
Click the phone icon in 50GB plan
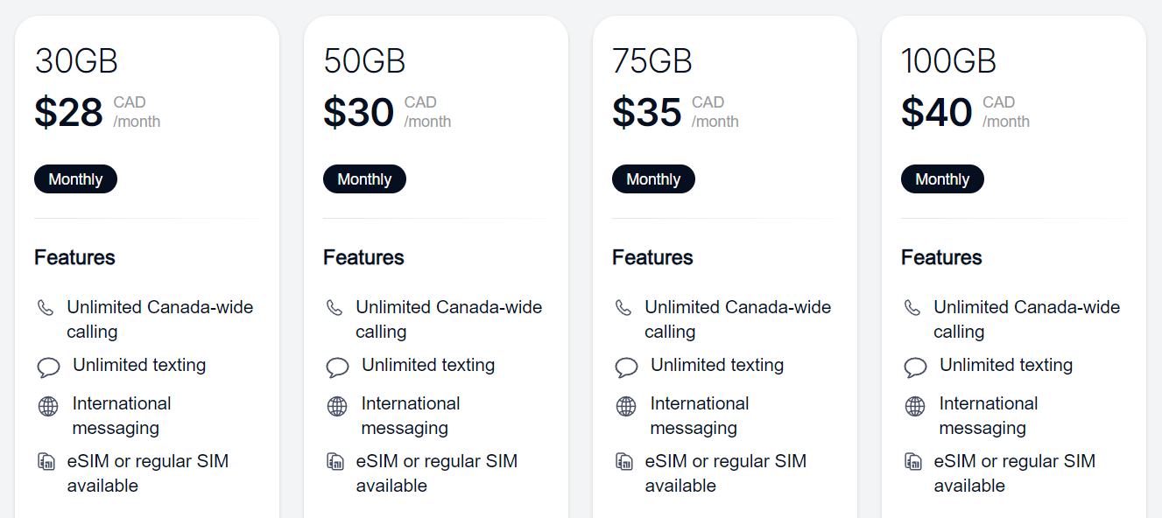[335, 308]
